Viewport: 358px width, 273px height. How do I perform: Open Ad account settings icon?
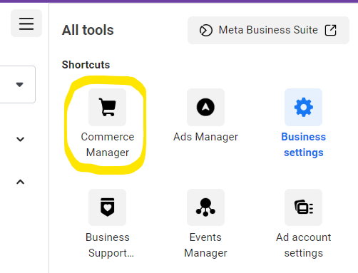(x=304, y=207)
